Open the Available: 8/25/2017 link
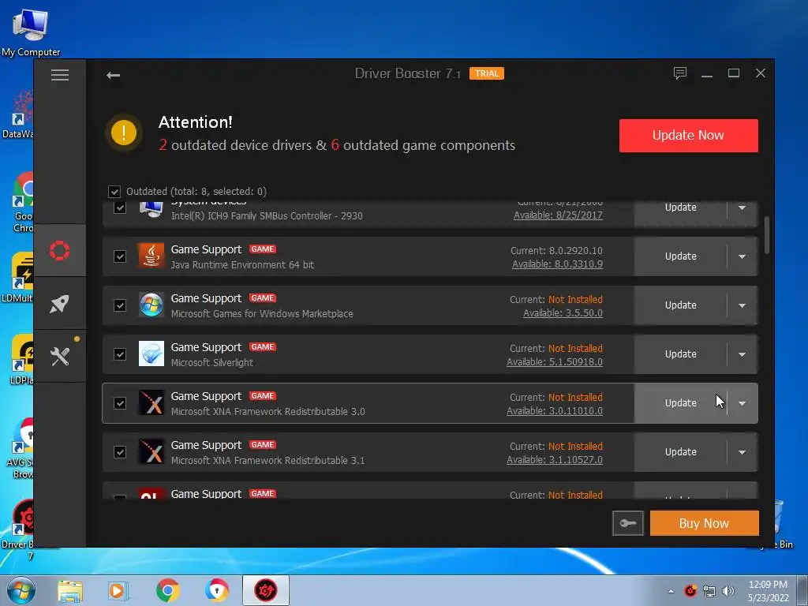This screenshot has height=606, width=808. (x=558, y=215)
